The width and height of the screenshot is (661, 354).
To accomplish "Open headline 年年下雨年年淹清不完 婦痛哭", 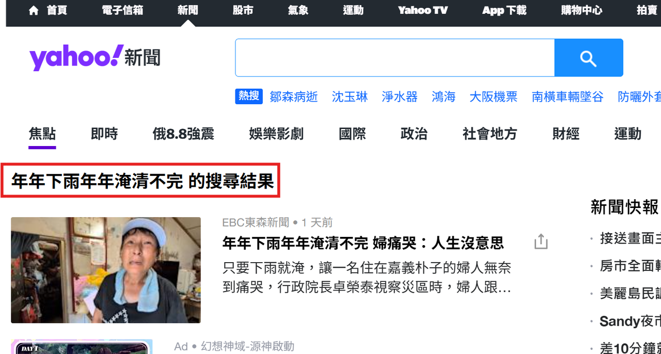I will click(x=363, y=243).
